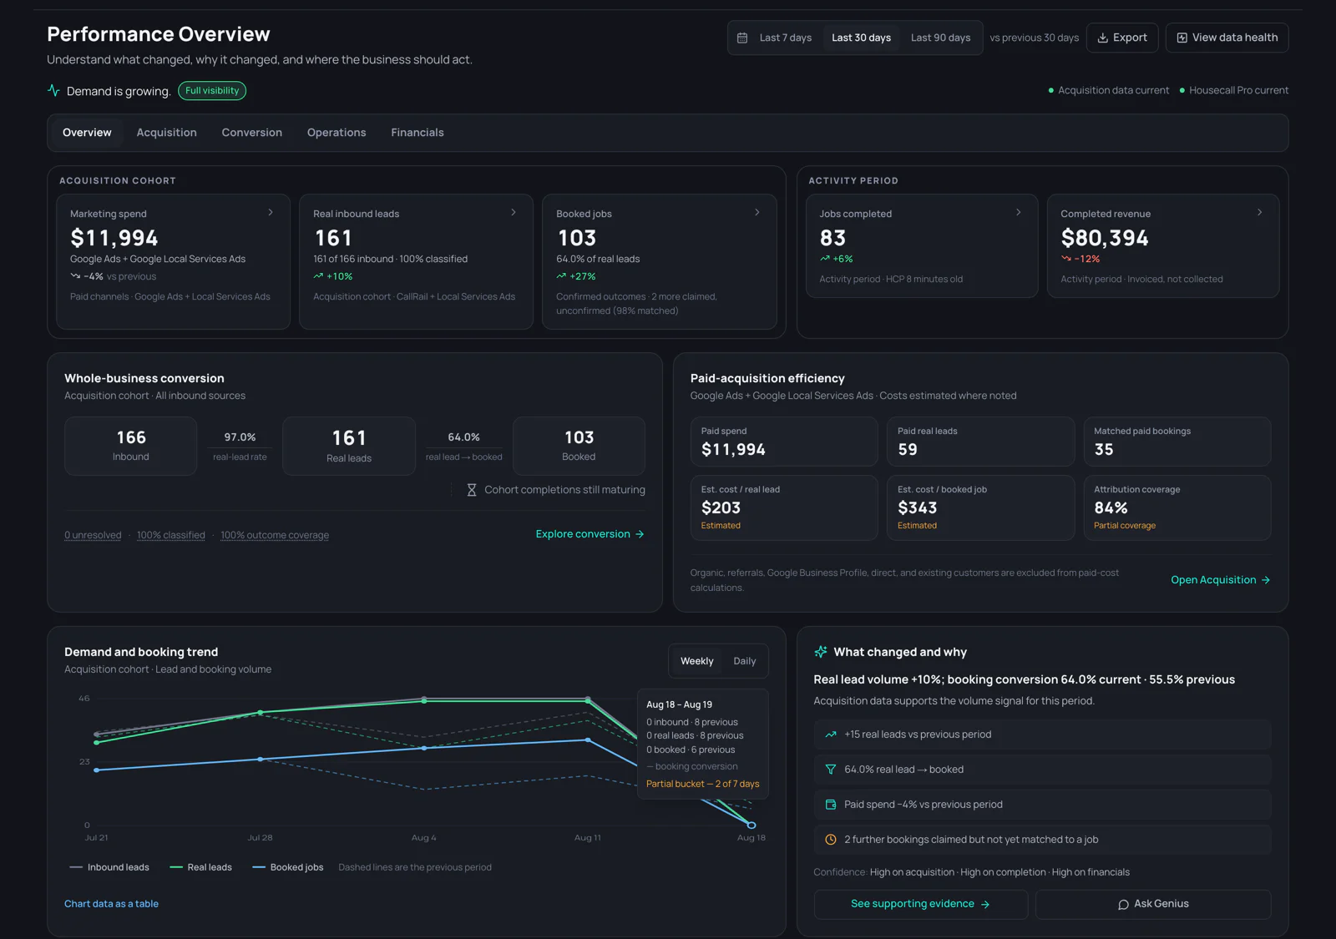Click the calendar icon beside date ranges
The height and width of the screenshot is (939, 1336).
[742, 38]
